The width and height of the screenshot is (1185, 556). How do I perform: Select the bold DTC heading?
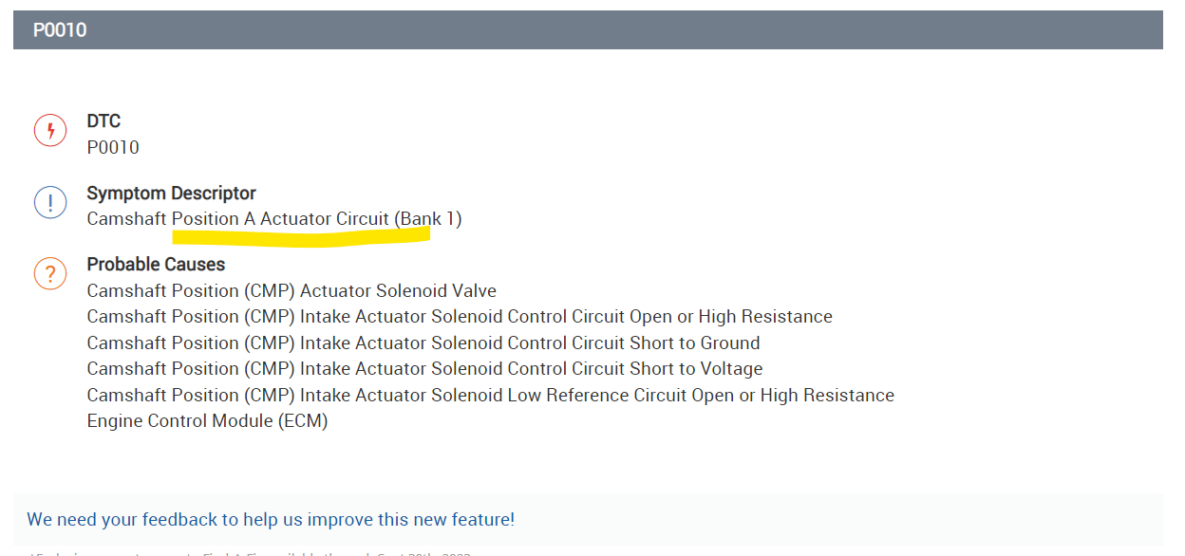[x=103, y=121]
